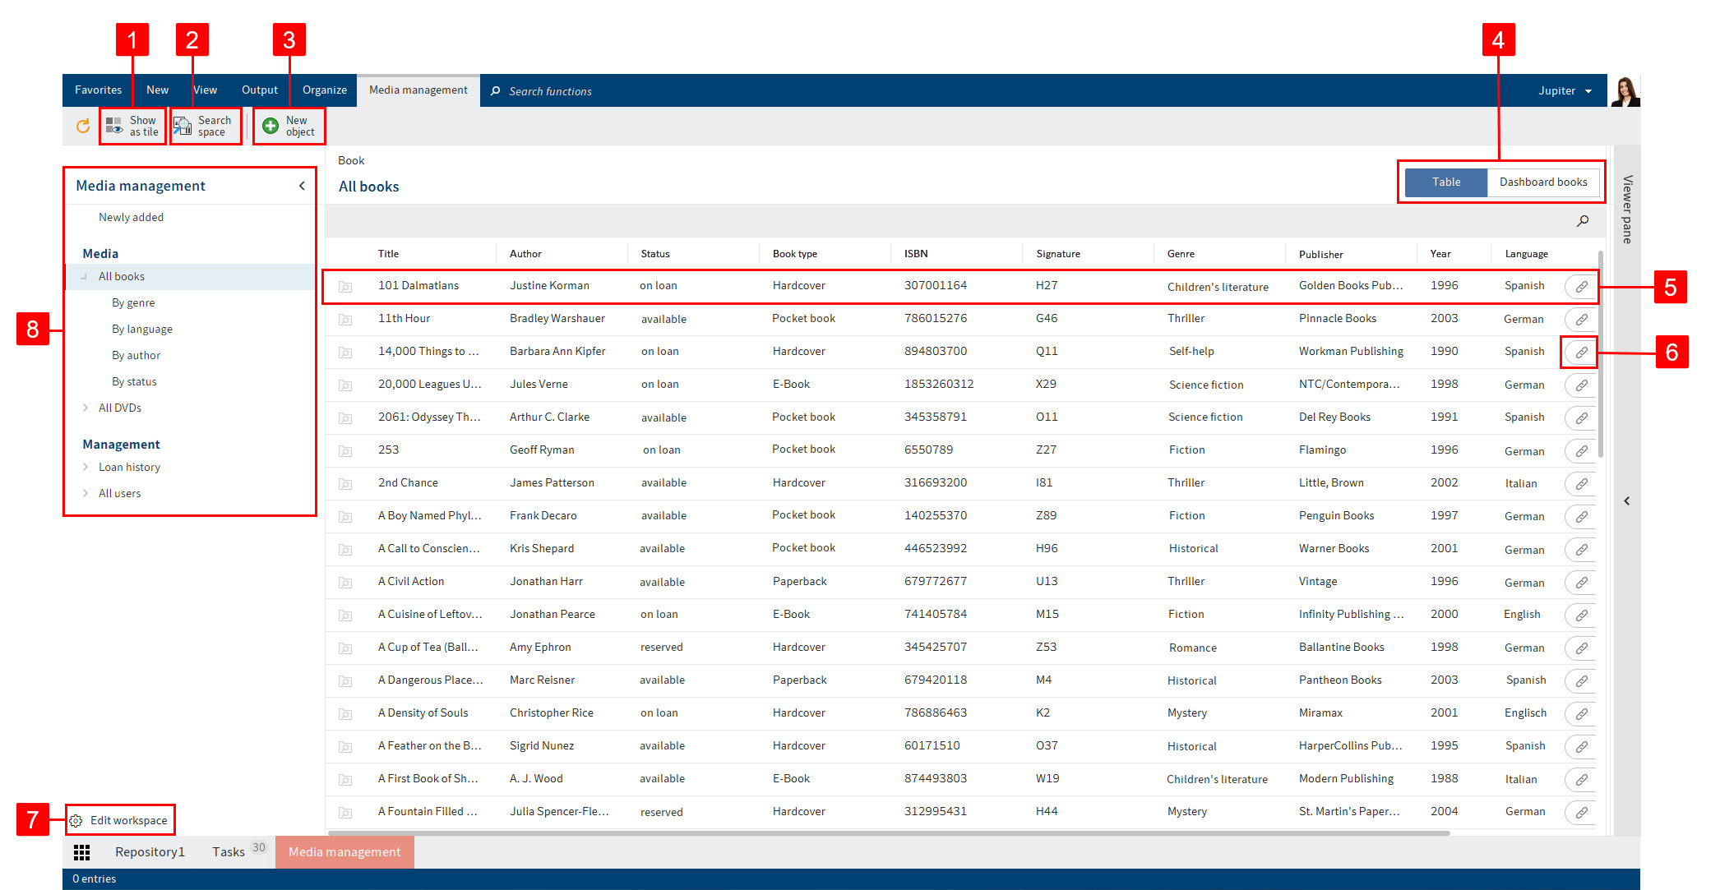Click link icon in 2nd Chance row
Screen dimensions: 1720x890
pos(1581,484)
